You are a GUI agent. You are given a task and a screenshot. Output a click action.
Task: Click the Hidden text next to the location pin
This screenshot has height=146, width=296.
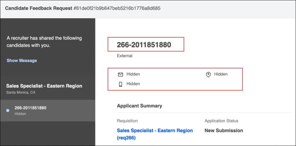[221, 74]
